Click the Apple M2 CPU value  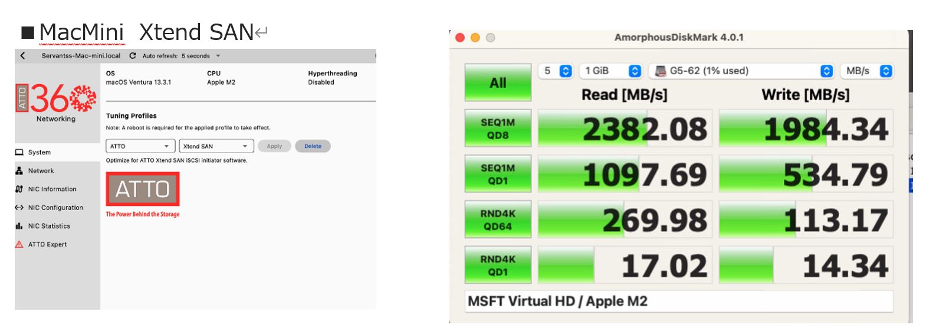pos(221,82)
